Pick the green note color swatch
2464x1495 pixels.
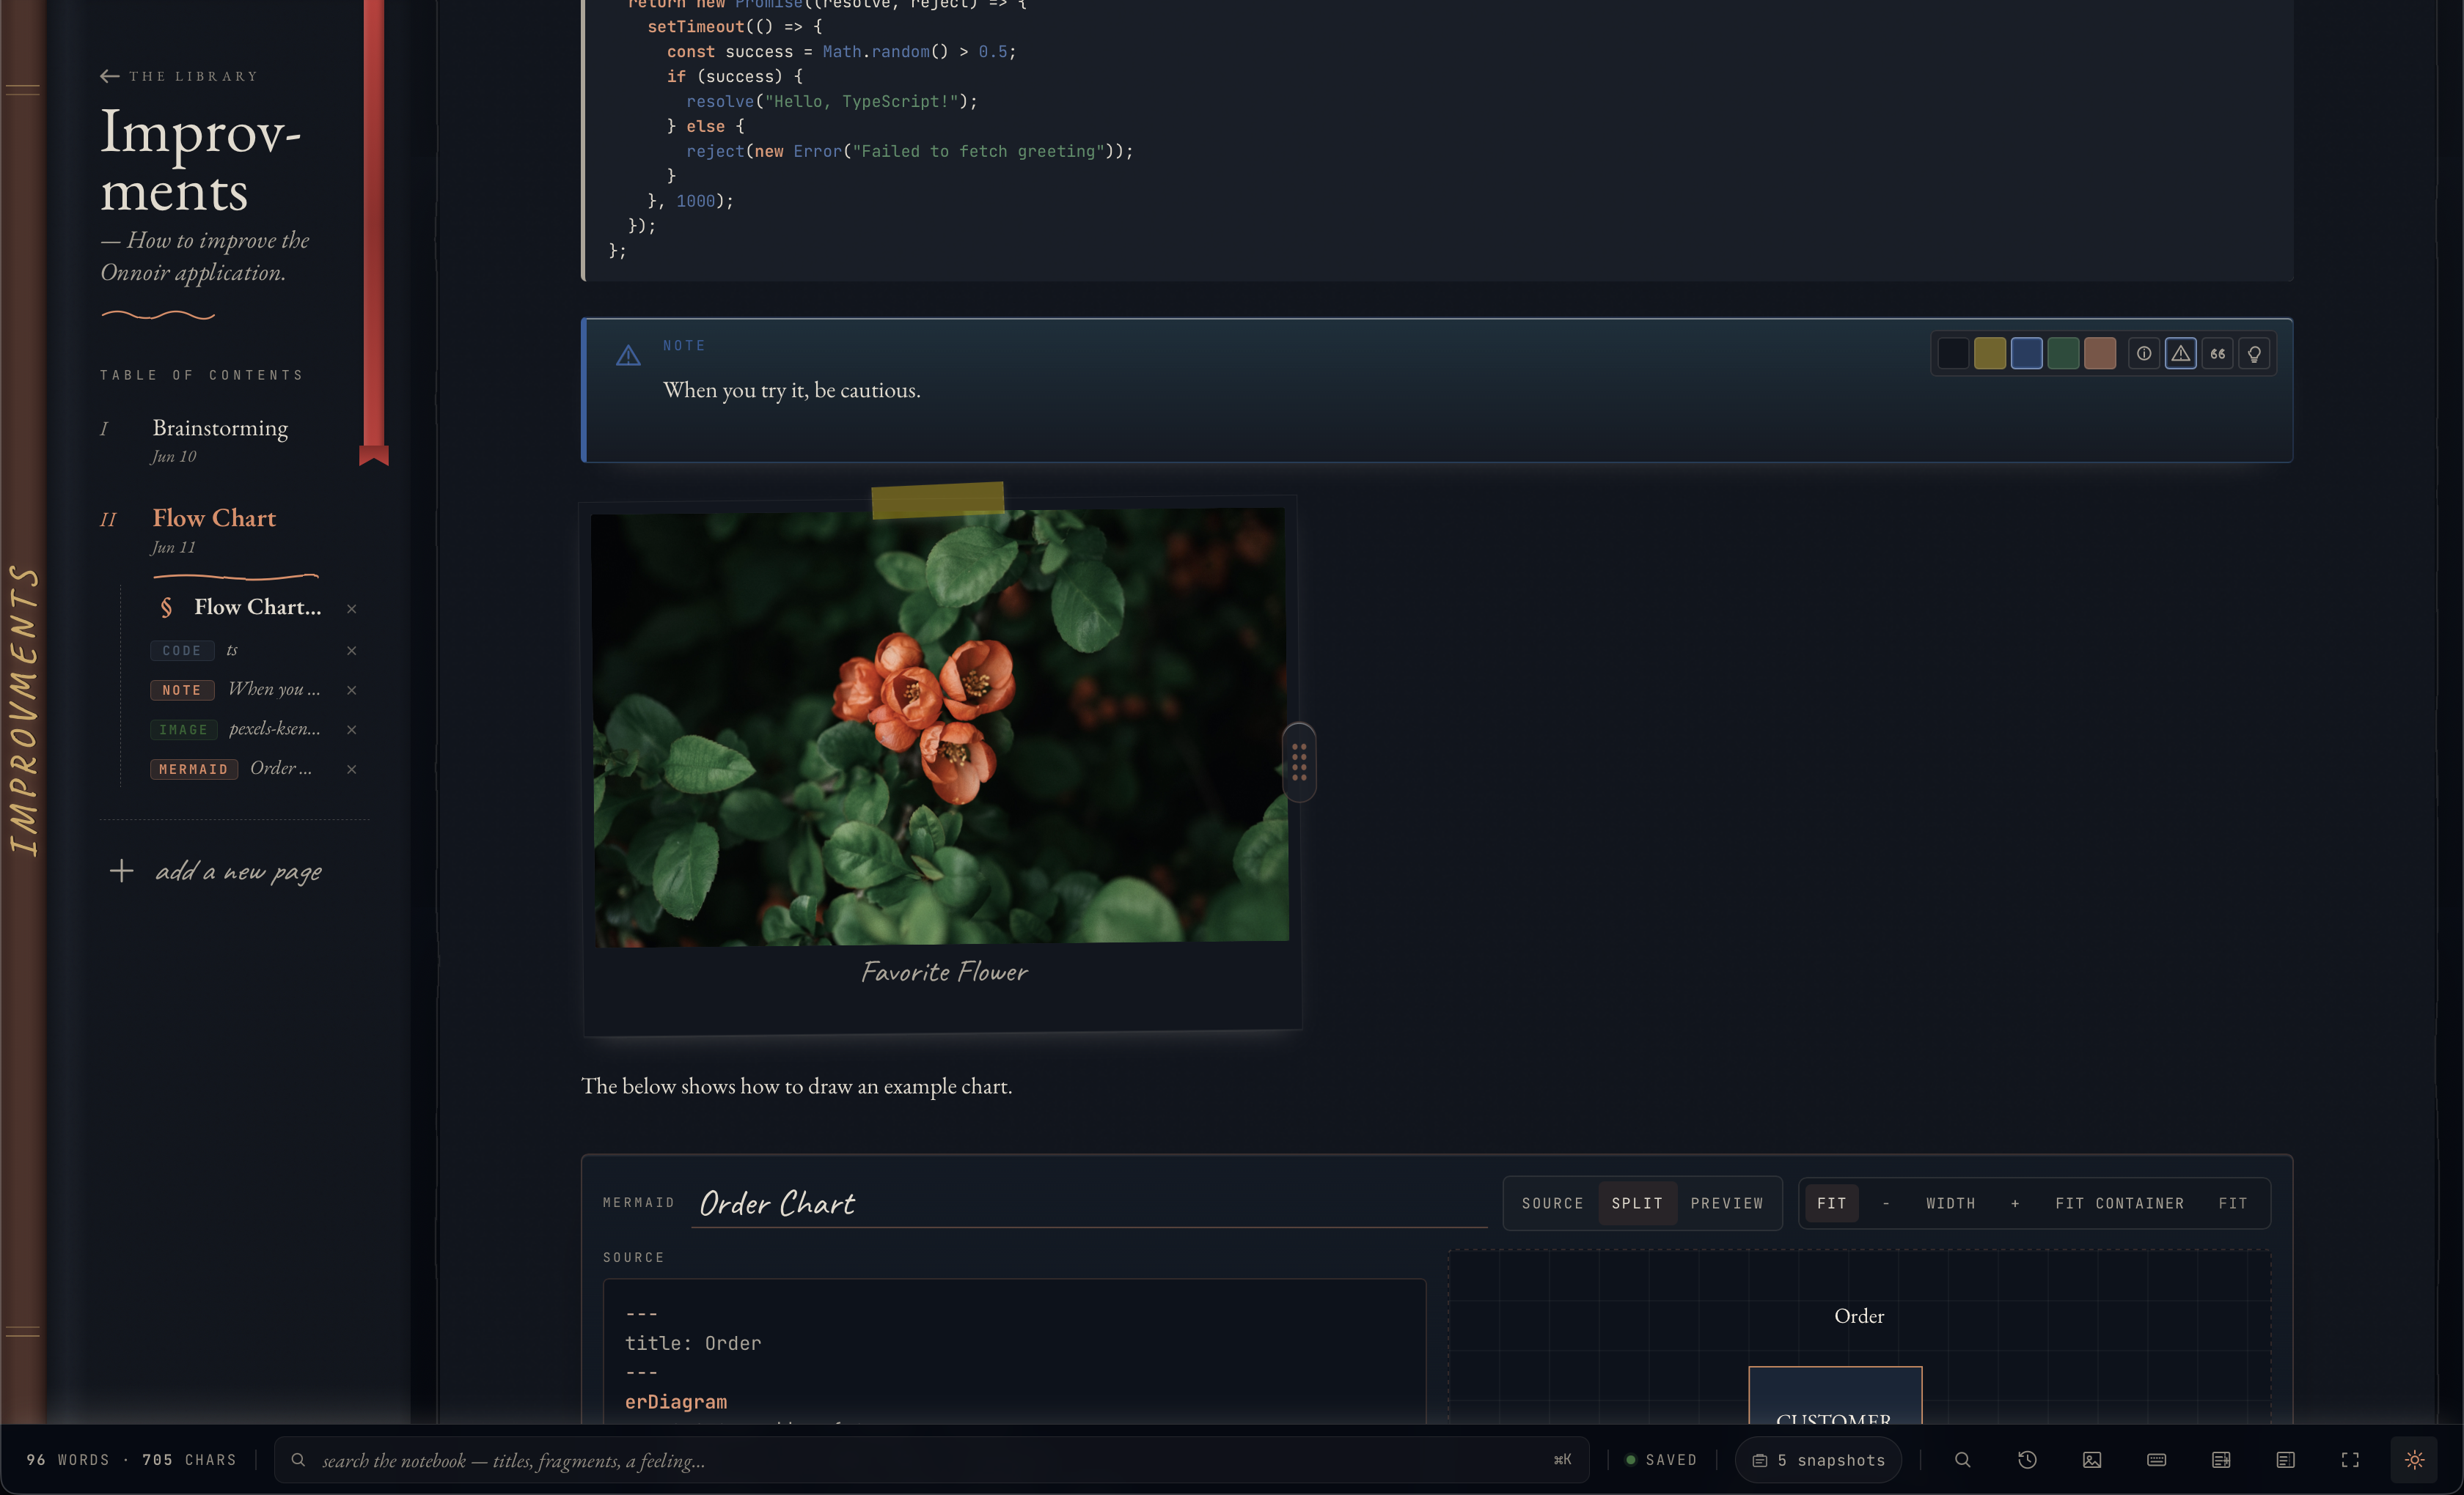click(2063, 354)
